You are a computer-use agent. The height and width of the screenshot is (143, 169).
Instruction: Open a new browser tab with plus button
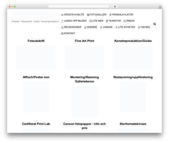pos(160,7)
